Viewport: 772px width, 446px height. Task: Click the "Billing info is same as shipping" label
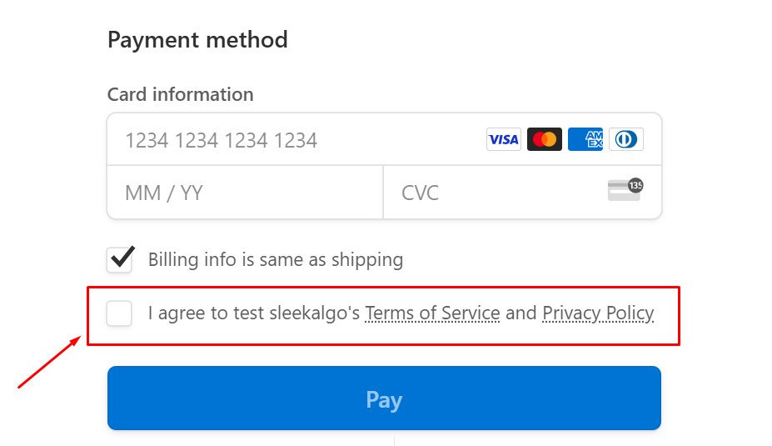pos(276,259)
